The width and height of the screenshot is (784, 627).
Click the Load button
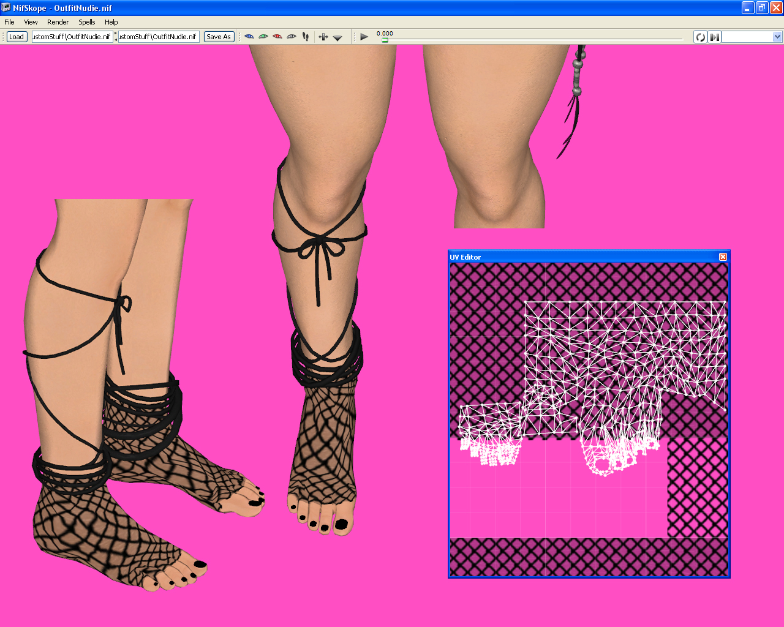[x=17, y=37]
